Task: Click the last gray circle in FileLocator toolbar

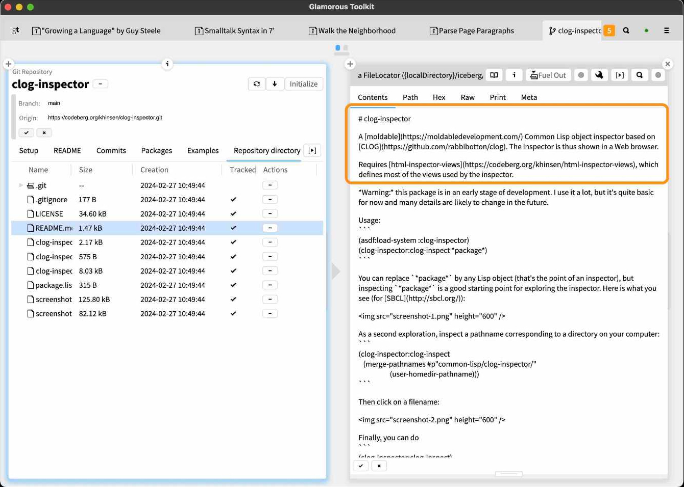Action: tap(658, 75)
